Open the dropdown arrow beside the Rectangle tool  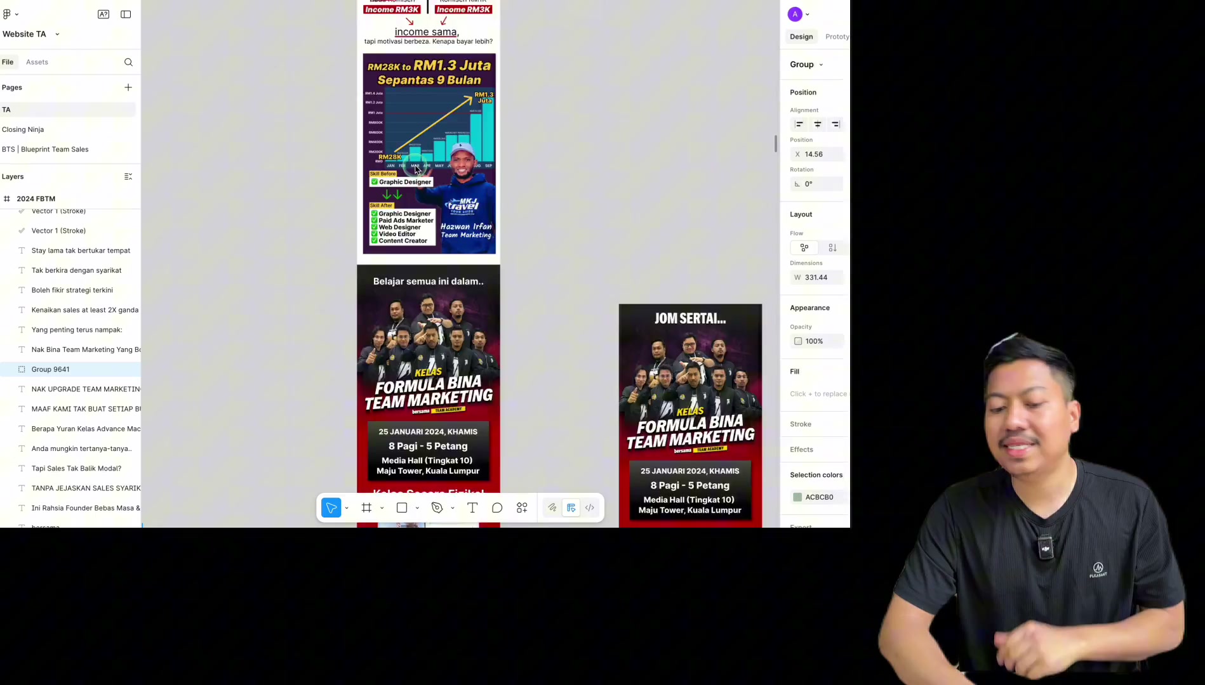click(x=417, y=509)
